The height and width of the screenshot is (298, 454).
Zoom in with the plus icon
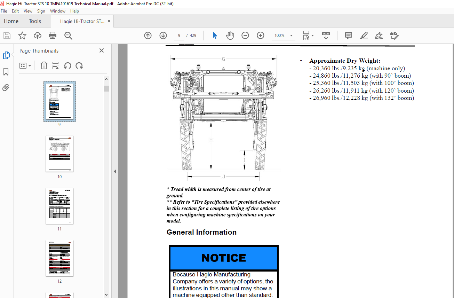pyautogui.click(x=261, y=36)
